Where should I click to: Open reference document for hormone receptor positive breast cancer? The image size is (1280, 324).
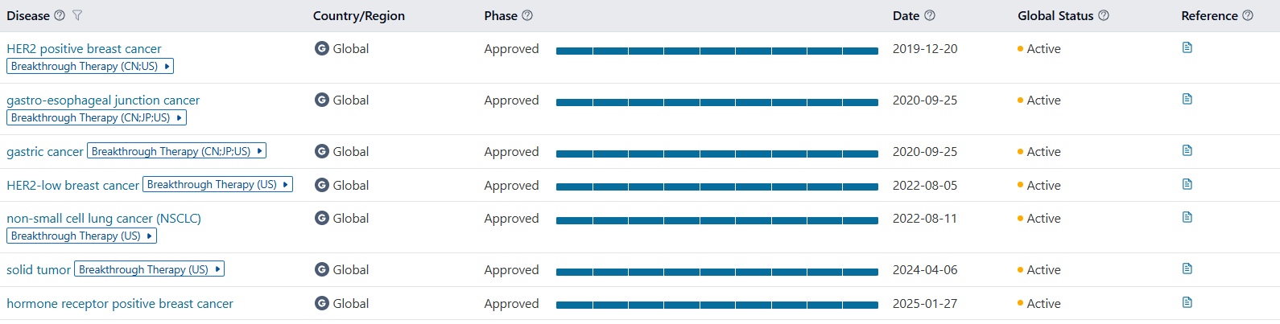(x=1187, y=303)
